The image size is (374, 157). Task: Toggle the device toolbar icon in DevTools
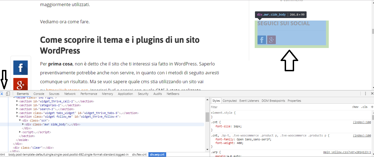click(8, 94)
